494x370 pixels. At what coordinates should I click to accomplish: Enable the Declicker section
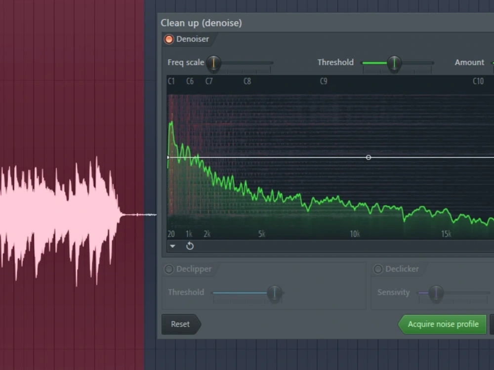[378, 269]
